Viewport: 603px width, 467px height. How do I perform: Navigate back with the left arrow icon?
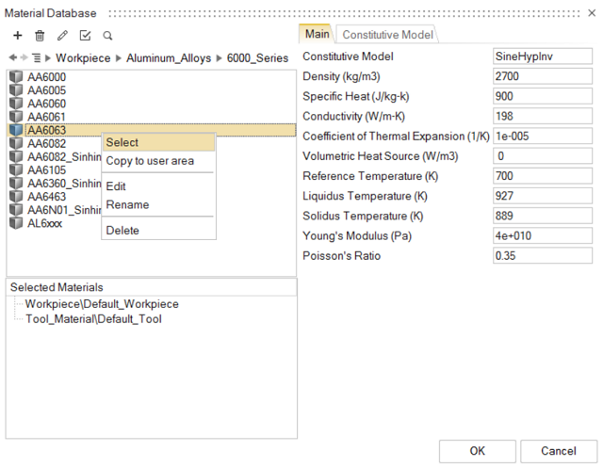(x=11, y=58)
